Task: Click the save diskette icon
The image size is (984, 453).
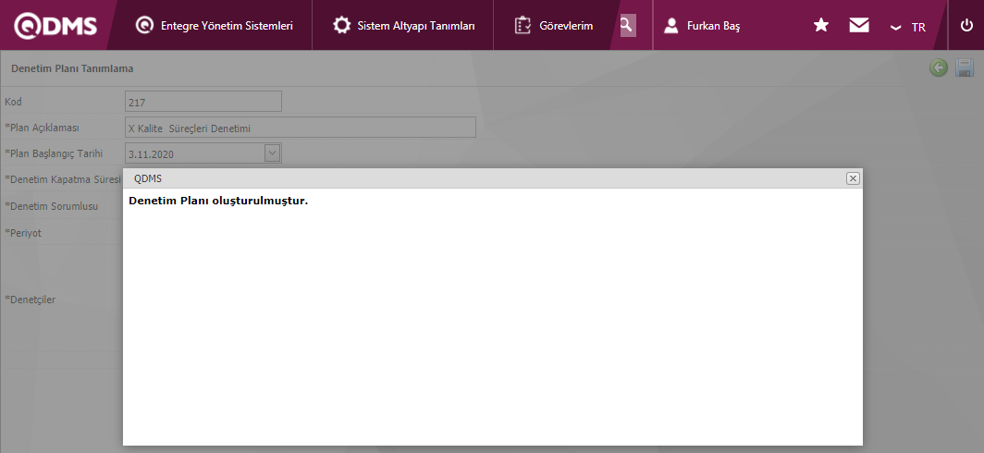Action: pyautogui.click(x=965, y=67)
